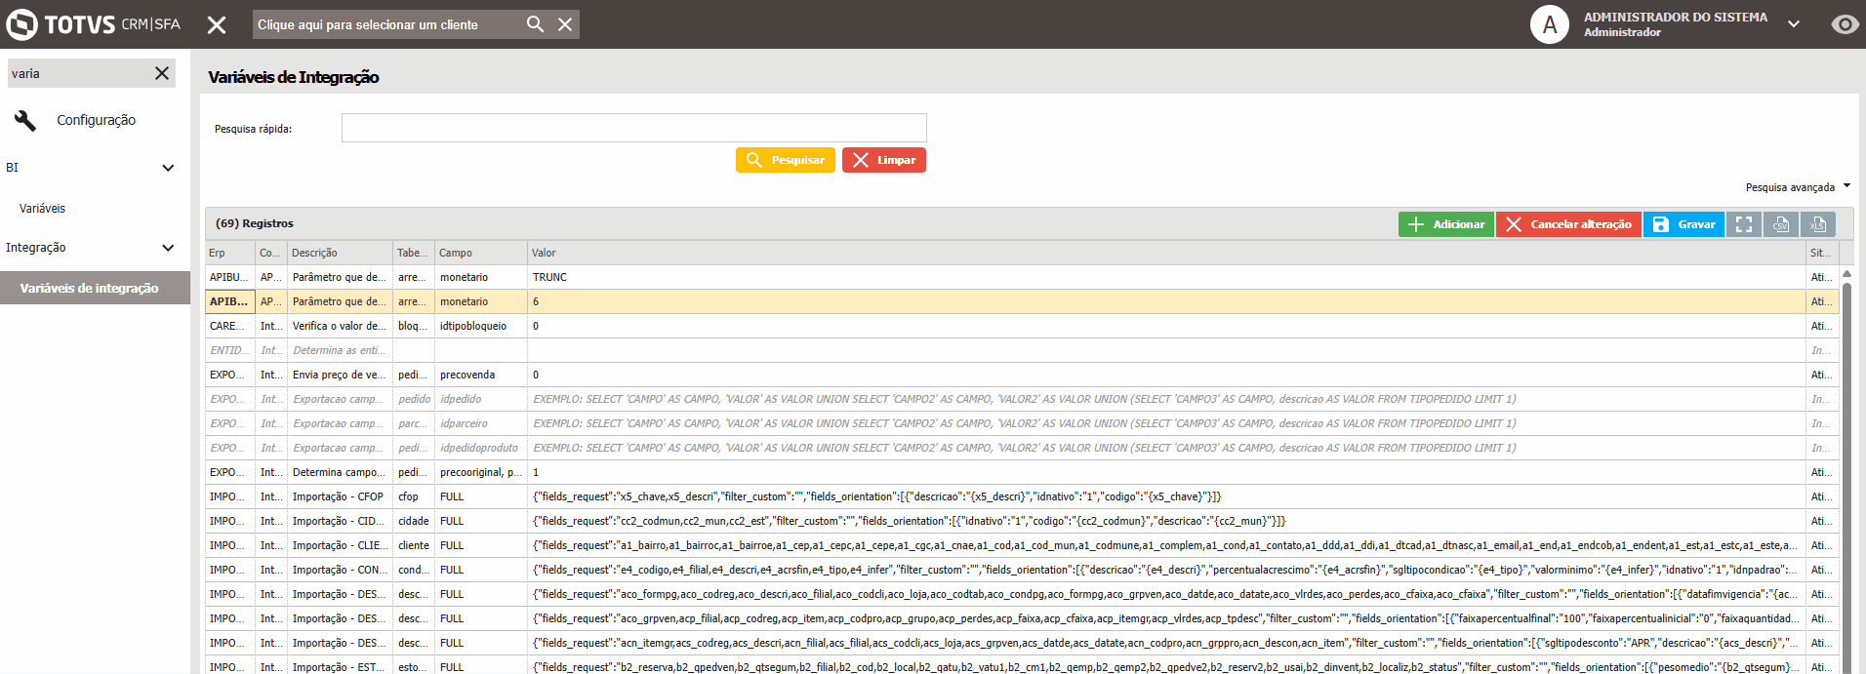Select the 'ENTID...' Erp cell
Image resolution: width=1866 pixels, height=674 pixels.
click(x=230, y=350)
